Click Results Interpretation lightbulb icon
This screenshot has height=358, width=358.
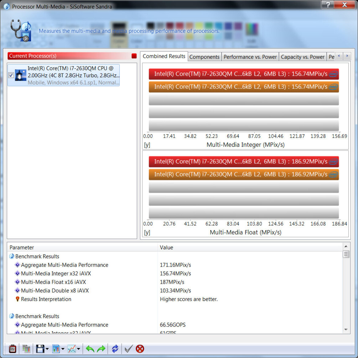17,299
